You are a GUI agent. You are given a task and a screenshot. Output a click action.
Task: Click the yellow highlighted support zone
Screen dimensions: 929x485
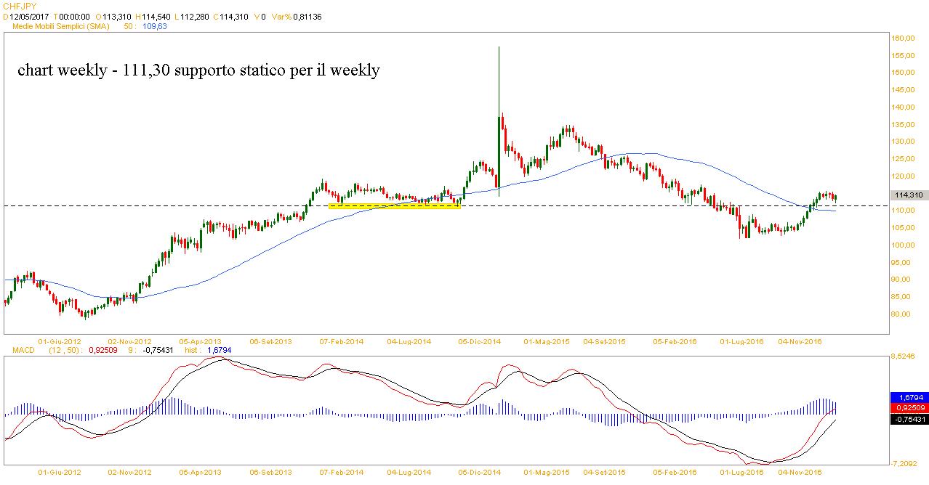(394, 206)
